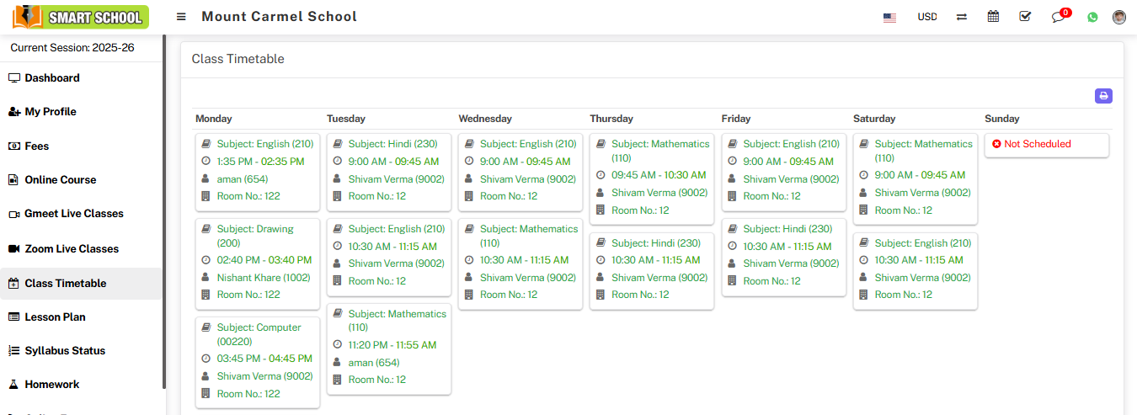Open Gmeet Live Classes
The width and height of the screenshot is (1137, 415).
83,214
